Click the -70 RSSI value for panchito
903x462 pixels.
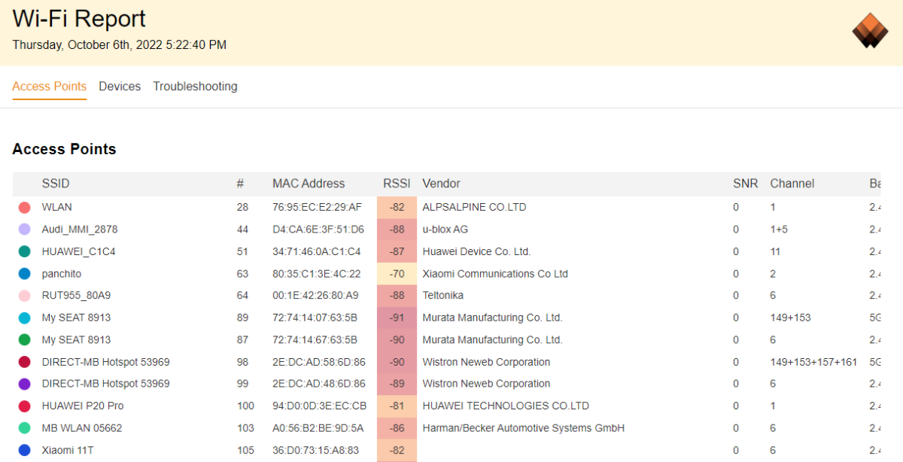pos(397,273)
